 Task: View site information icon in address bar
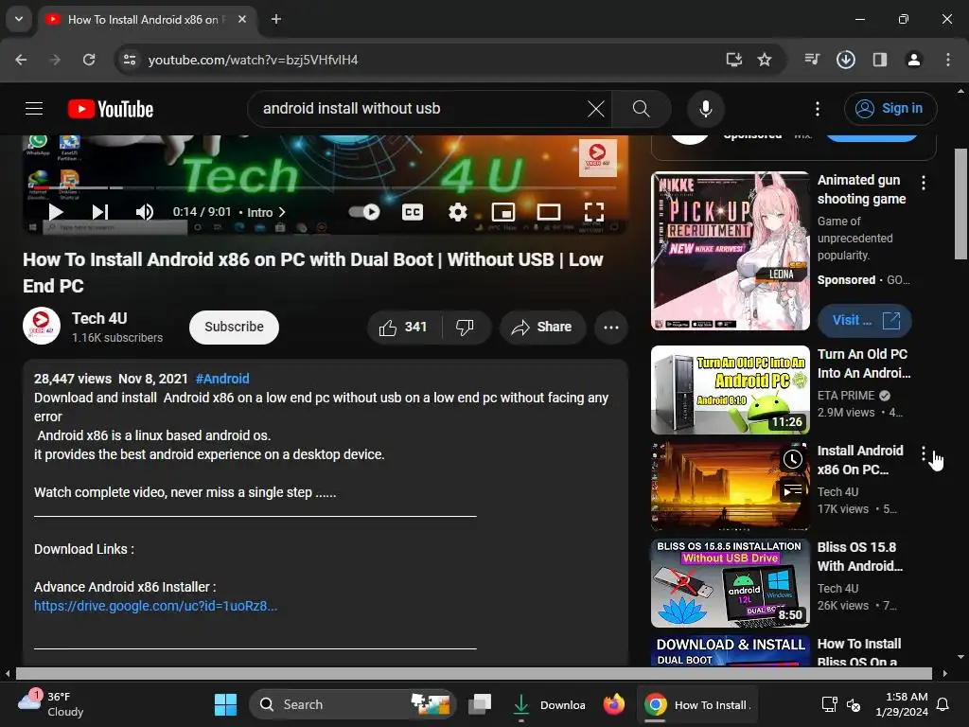130,60
